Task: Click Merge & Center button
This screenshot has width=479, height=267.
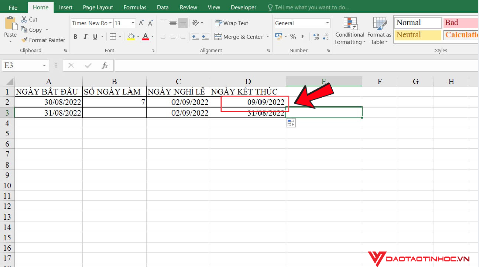Action: (239, 37)
